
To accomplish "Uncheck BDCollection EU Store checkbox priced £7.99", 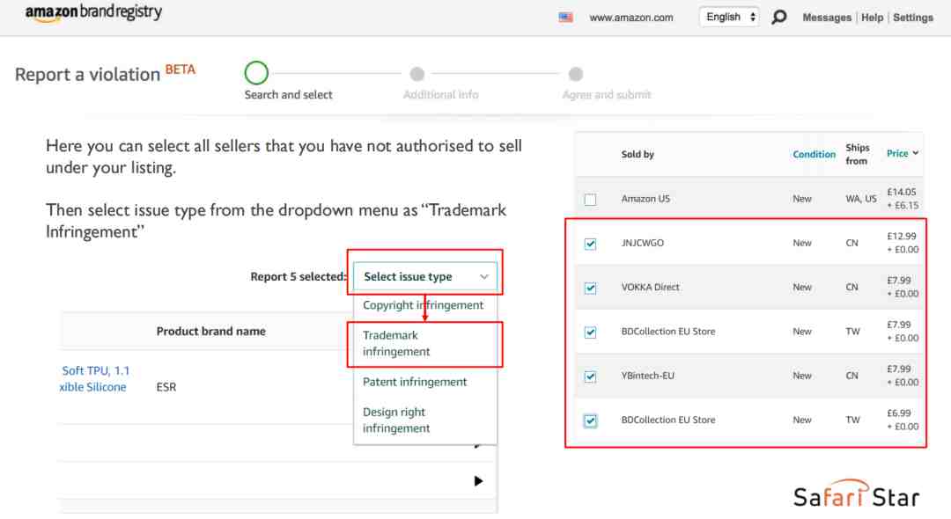I will [590, 332].
